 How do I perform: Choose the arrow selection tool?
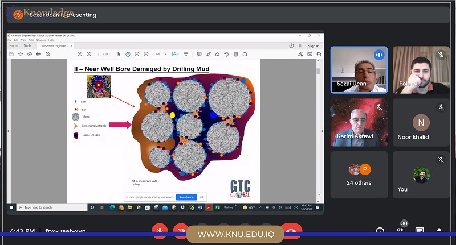(x=119, y=54)
